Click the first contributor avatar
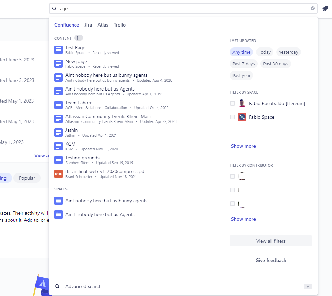332x296 pixels. [x=242, y=176]
